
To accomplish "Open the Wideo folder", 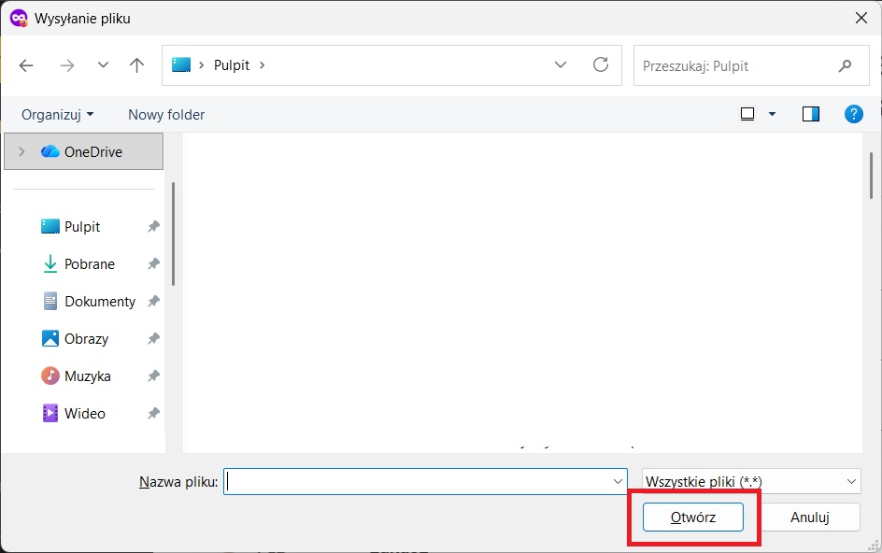I will pyautogui.click(x=84, y=414).
